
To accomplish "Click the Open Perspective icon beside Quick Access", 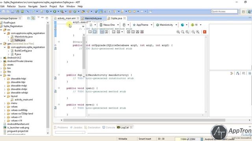I will click(243, 11).
